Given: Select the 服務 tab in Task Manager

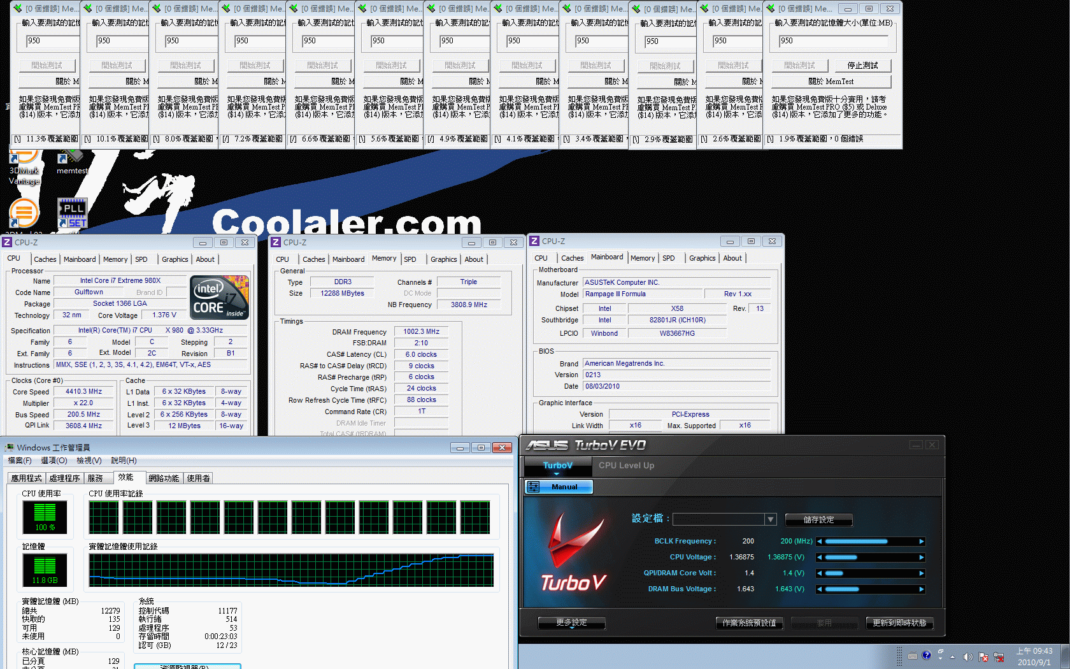Looking at the screenshot, I should pos(95,478).
